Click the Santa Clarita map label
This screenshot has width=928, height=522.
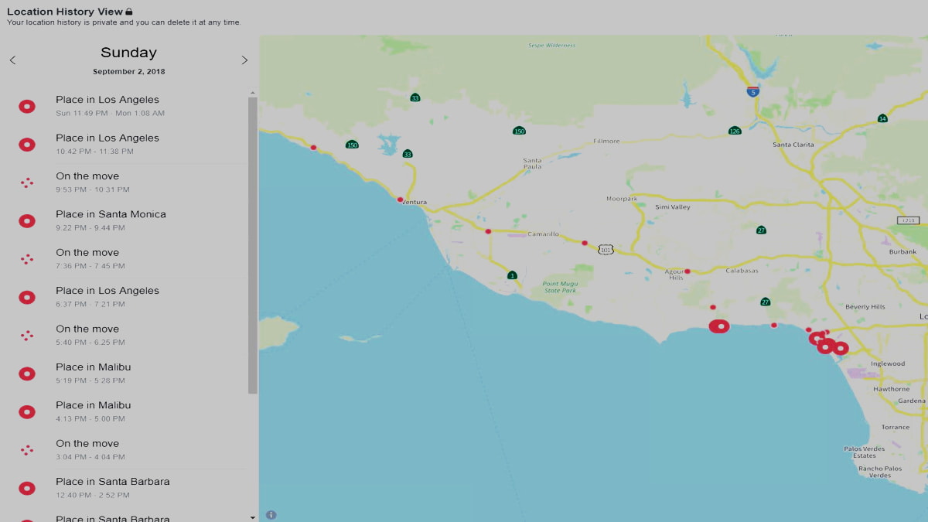[793, 145]
